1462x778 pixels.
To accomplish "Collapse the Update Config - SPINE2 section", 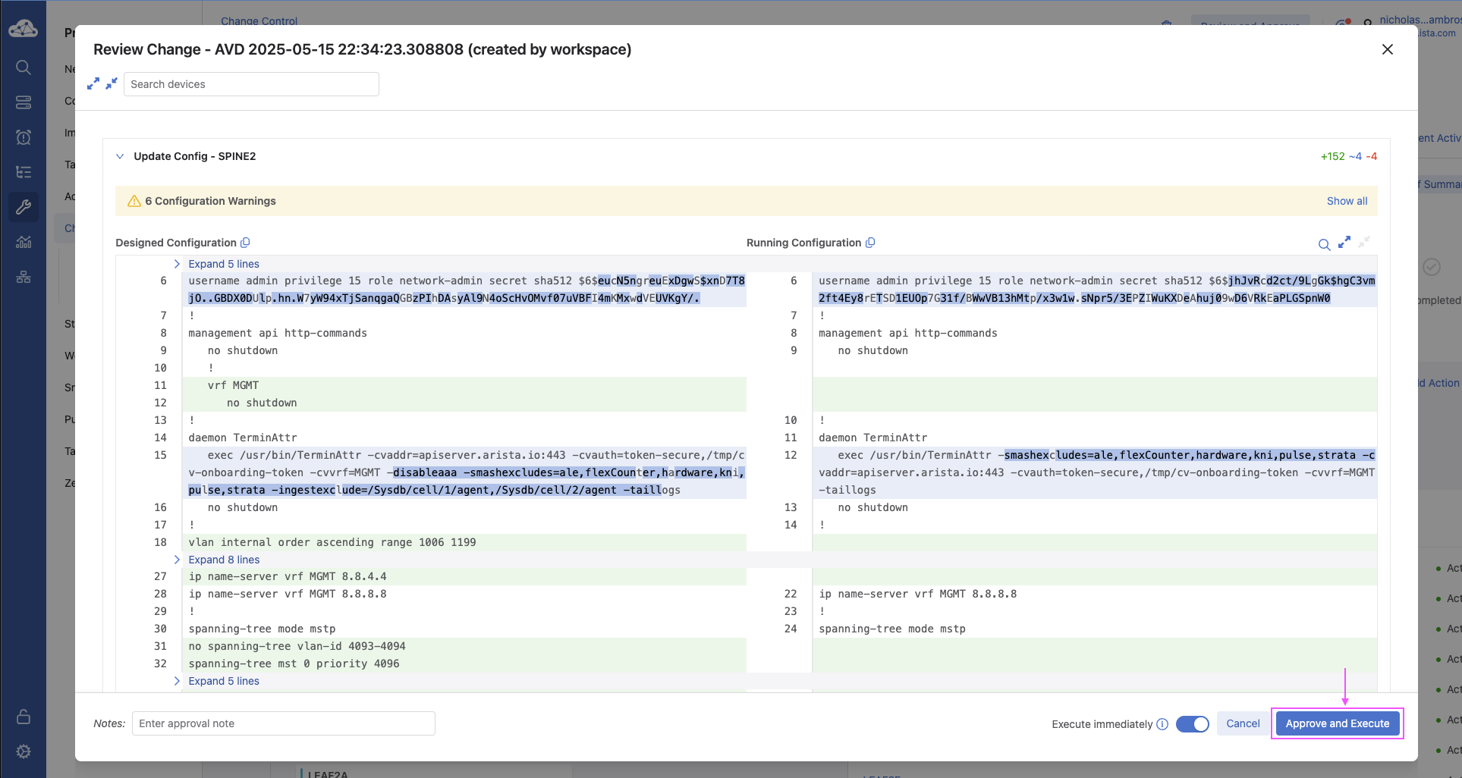I will click(x=120, y=156).
